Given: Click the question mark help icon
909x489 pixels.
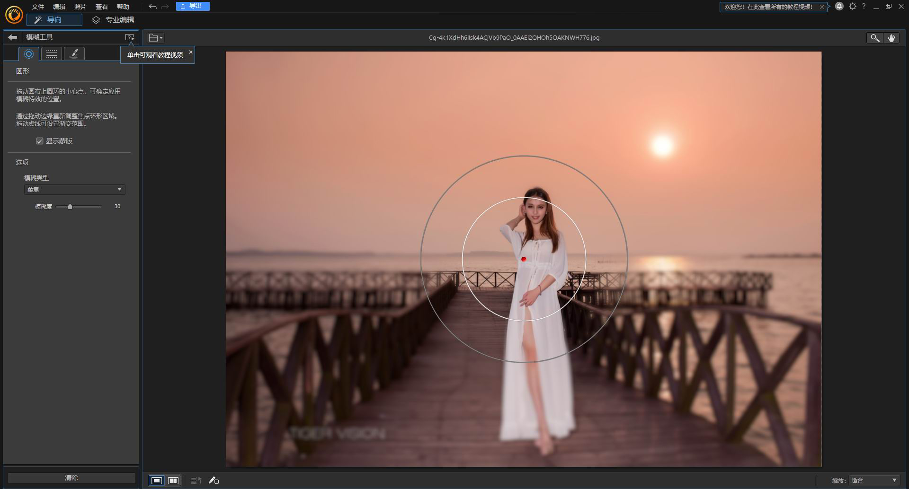Looking at the screenshot, I should pyautogui.click(x=864, y=6).
